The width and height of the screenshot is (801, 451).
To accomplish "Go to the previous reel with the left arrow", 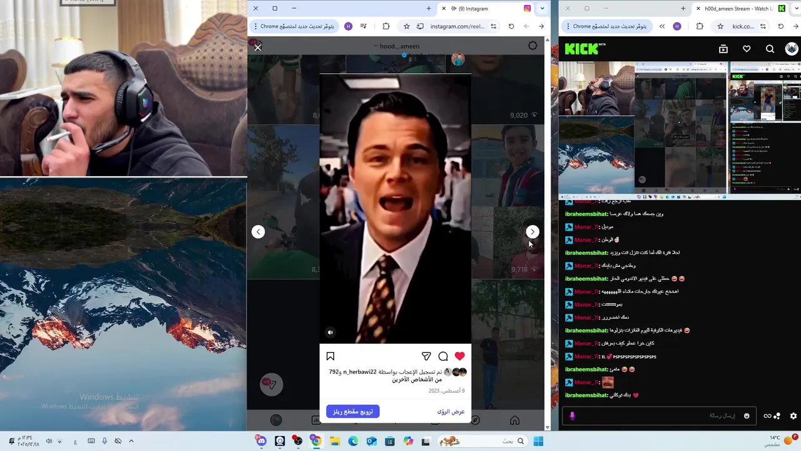I will point(258,232).
